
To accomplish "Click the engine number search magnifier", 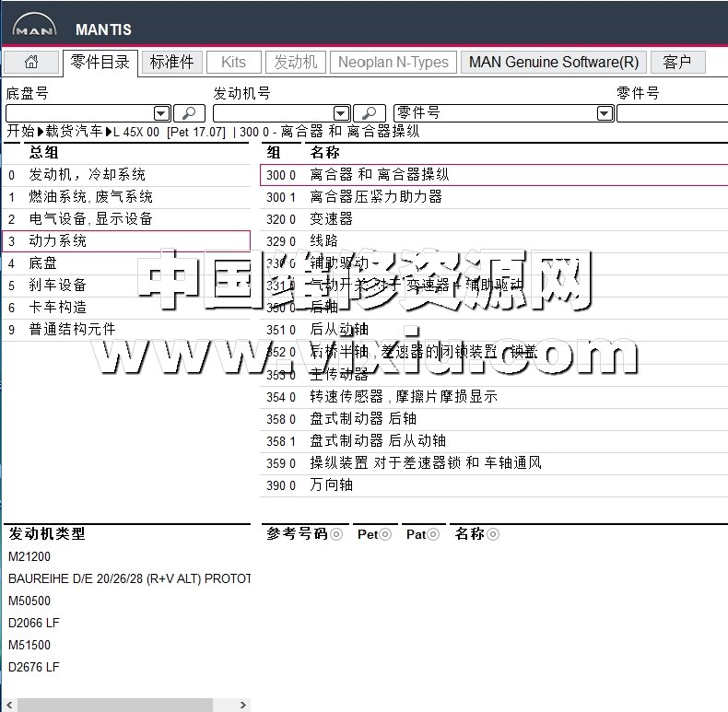I will (370, 112).
